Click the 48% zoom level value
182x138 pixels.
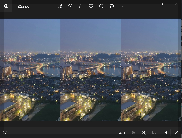pyautogui.click(x=123, y=133)
